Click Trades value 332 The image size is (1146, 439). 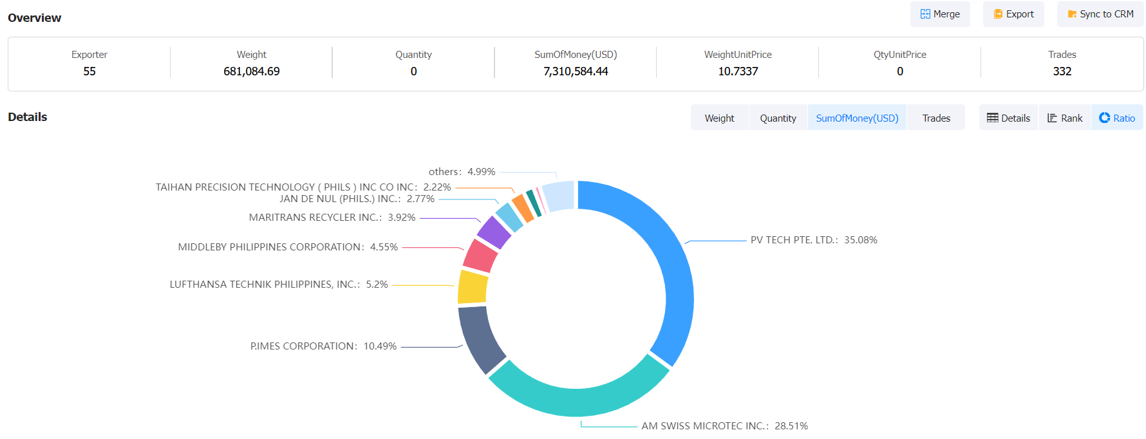pos(1062,71)
